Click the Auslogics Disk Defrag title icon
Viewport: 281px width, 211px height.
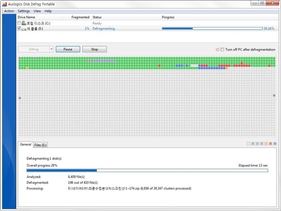point(5,4)
